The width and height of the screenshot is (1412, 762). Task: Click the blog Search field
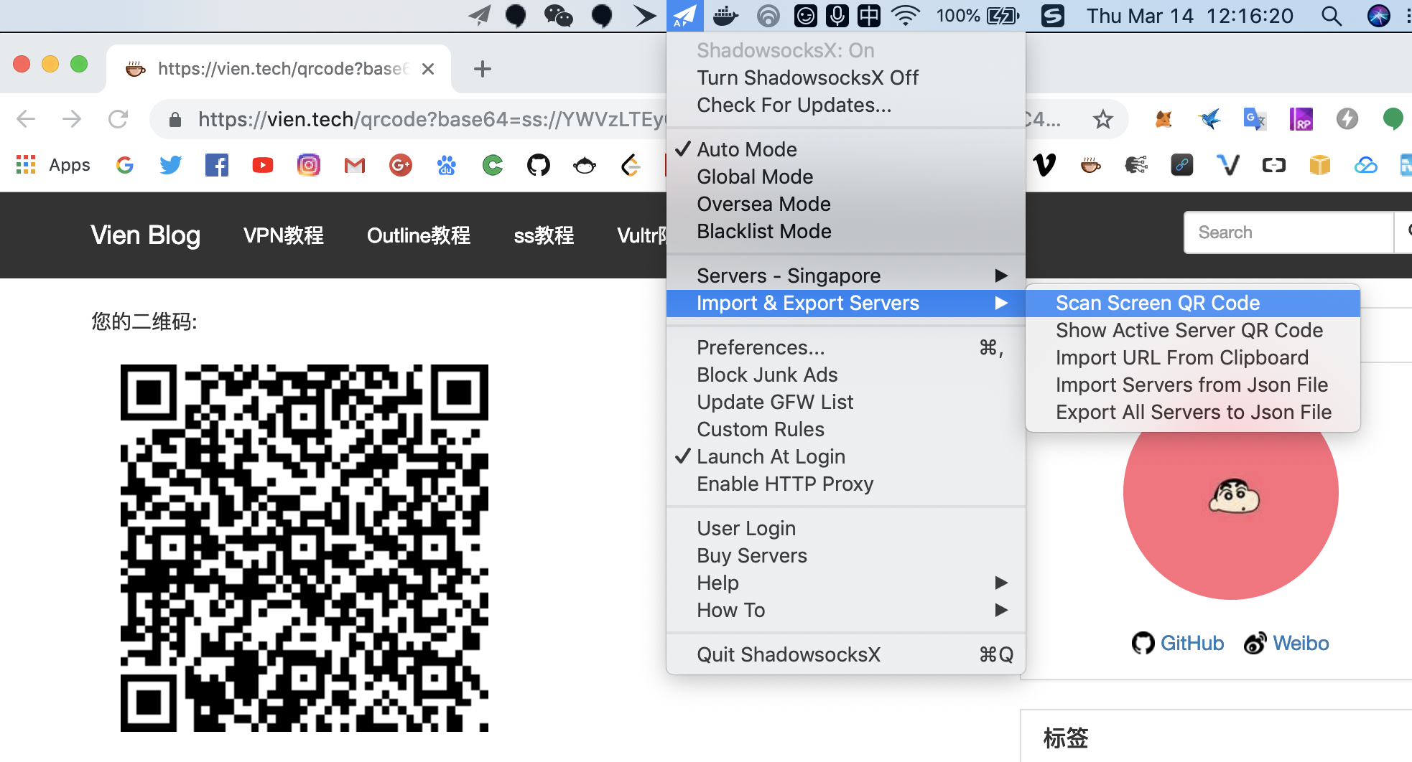pos(1288,232)
